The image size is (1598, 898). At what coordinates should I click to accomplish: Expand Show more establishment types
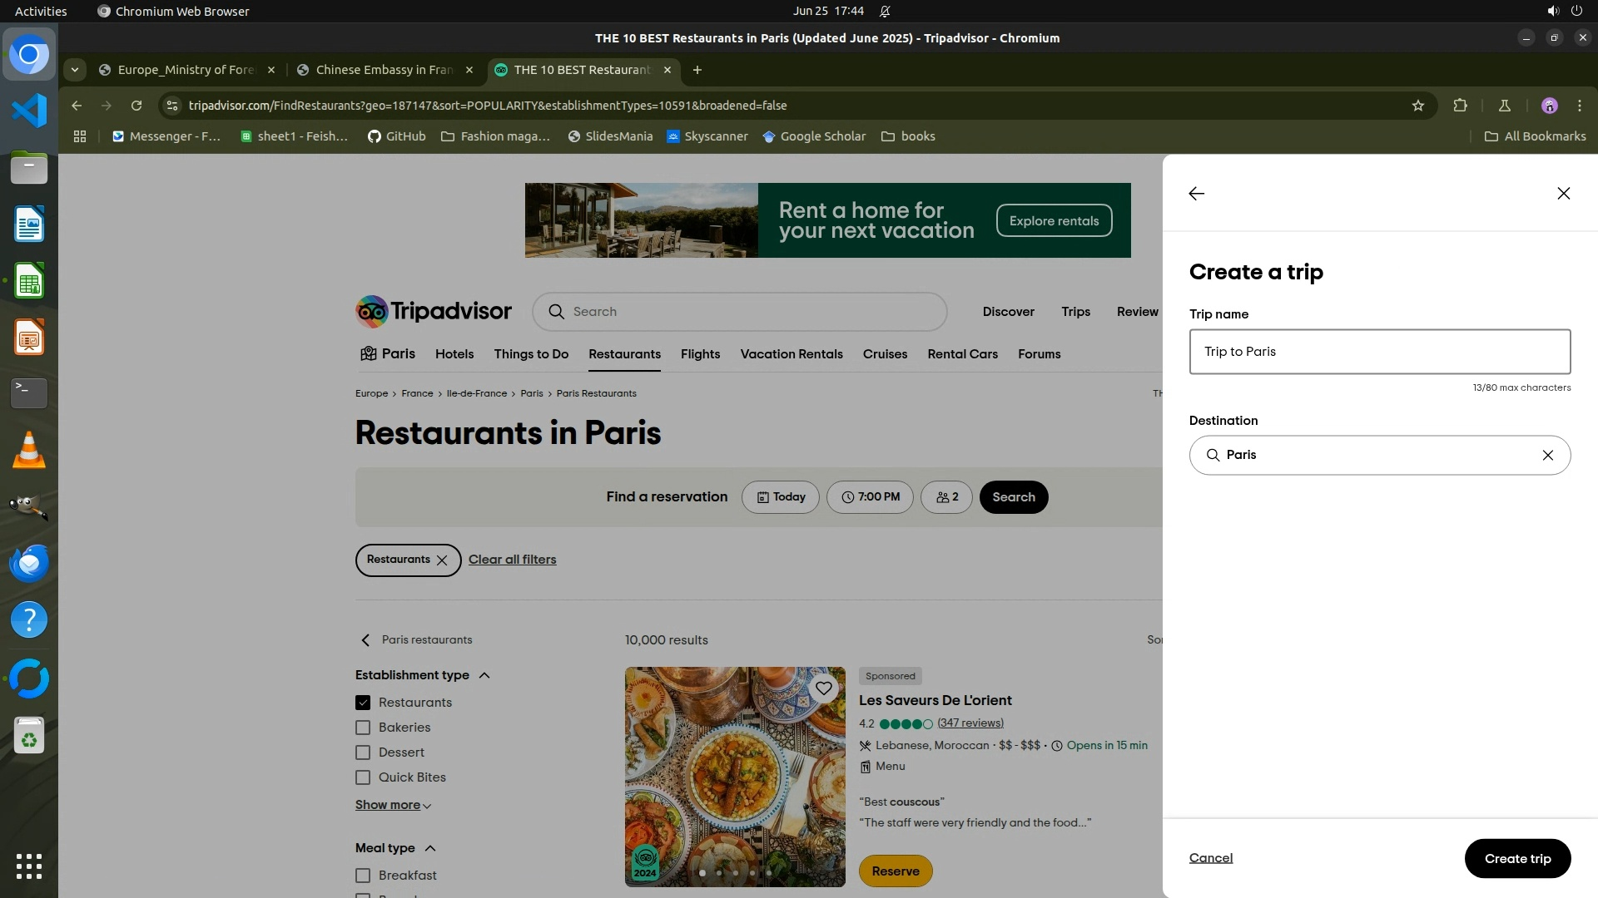pyautogui.click(x=393, y=805)
